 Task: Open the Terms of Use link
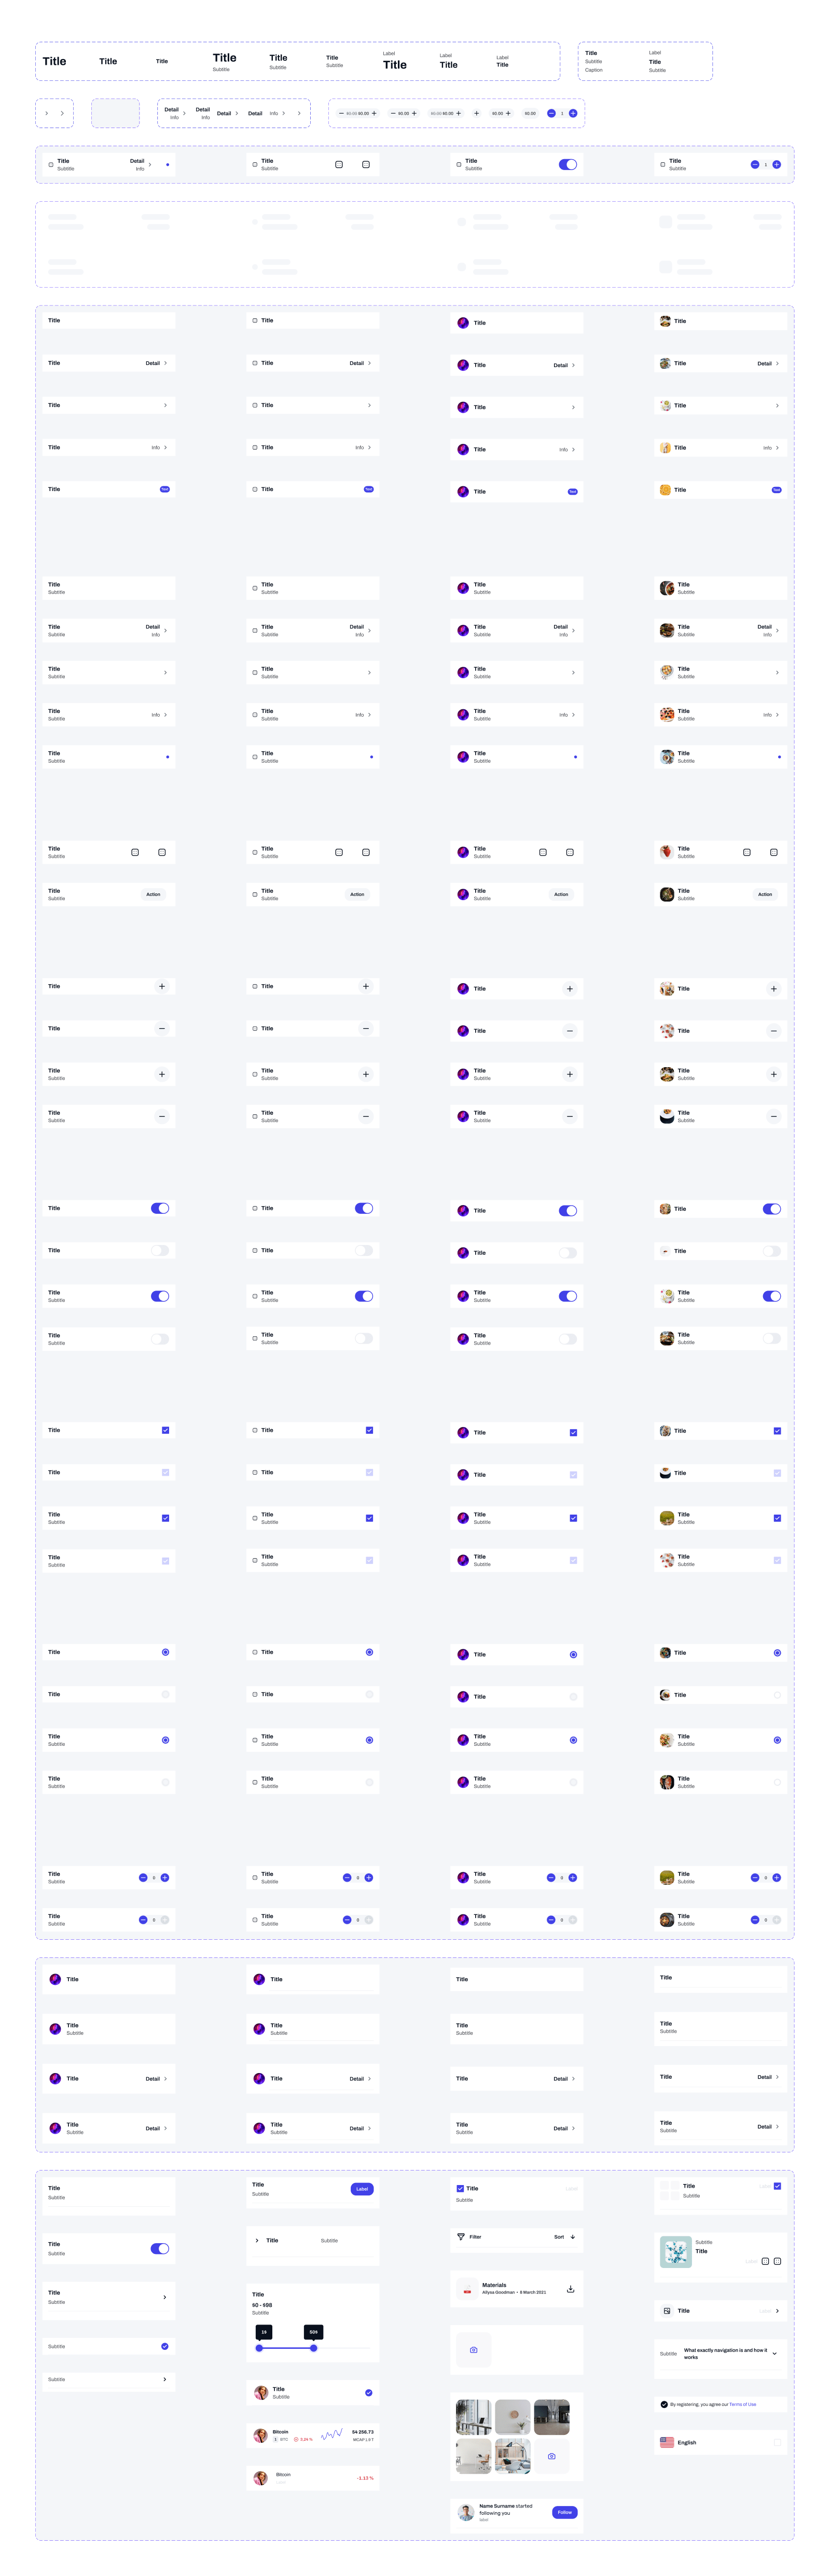click(x=743, y=2404)
